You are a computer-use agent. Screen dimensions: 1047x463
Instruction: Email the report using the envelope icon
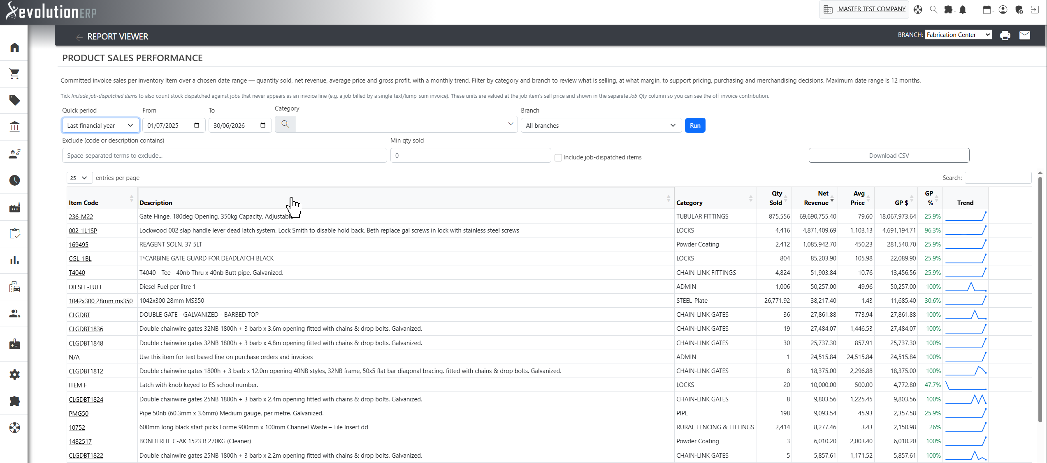1024,35
